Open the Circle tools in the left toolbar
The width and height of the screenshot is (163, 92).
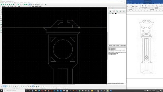1,11
